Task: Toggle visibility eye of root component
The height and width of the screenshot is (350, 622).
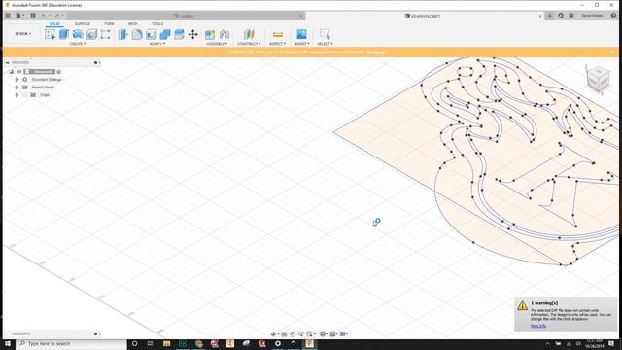Action: tap(19, 72)
